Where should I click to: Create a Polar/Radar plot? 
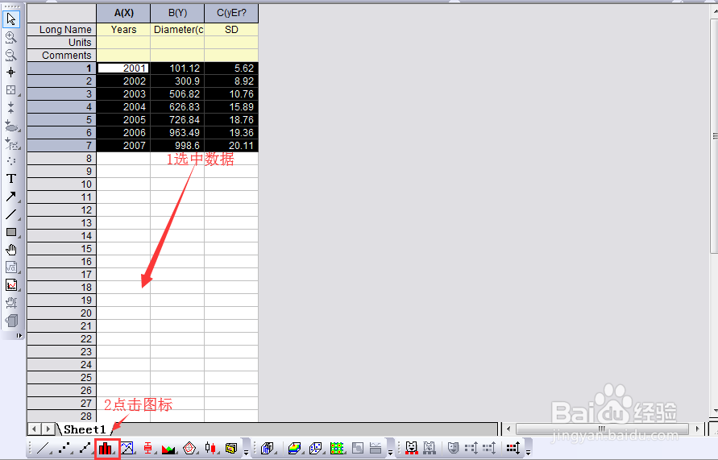tap(189, 448)
